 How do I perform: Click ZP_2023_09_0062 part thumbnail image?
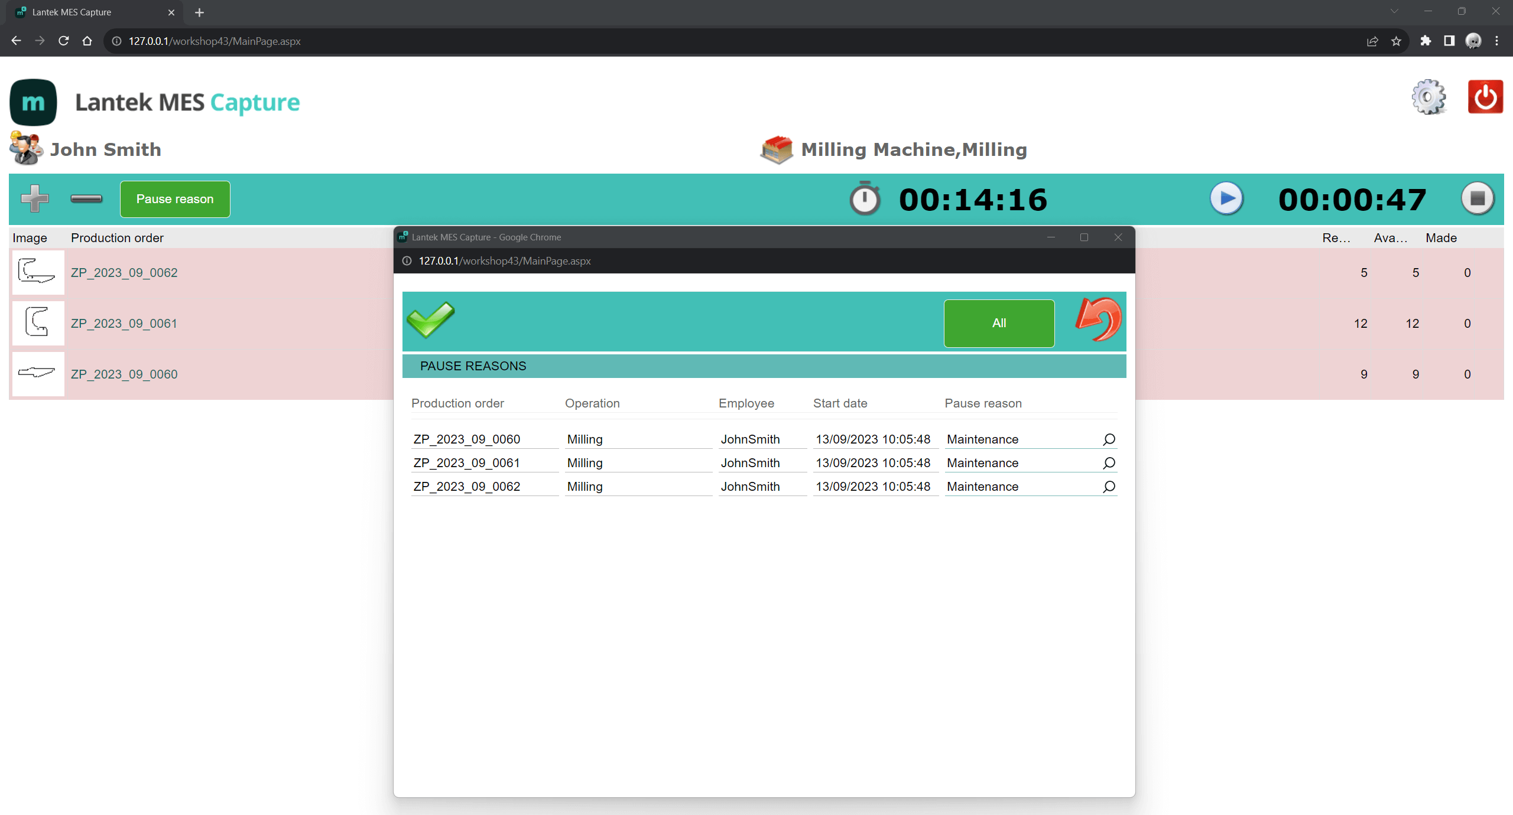pos(38,272)
